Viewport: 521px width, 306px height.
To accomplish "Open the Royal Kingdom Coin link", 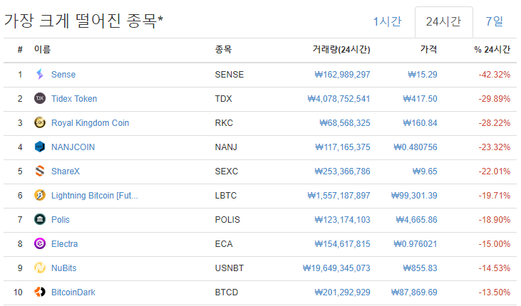I will click(x=90, y=122).
